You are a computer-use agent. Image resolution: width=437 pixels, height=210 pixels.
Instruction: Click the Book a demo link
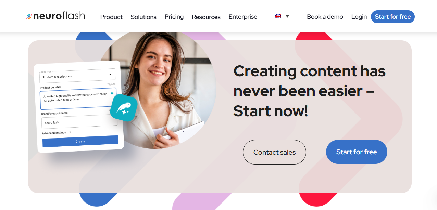point(325,17)
